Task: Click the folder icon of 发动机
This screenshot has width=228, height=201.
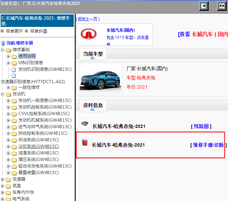Action: pos(9,94)
